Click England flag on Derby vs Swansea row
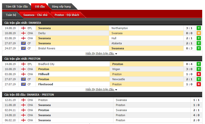Screen dimensions: 205x124 coord(23,33)
